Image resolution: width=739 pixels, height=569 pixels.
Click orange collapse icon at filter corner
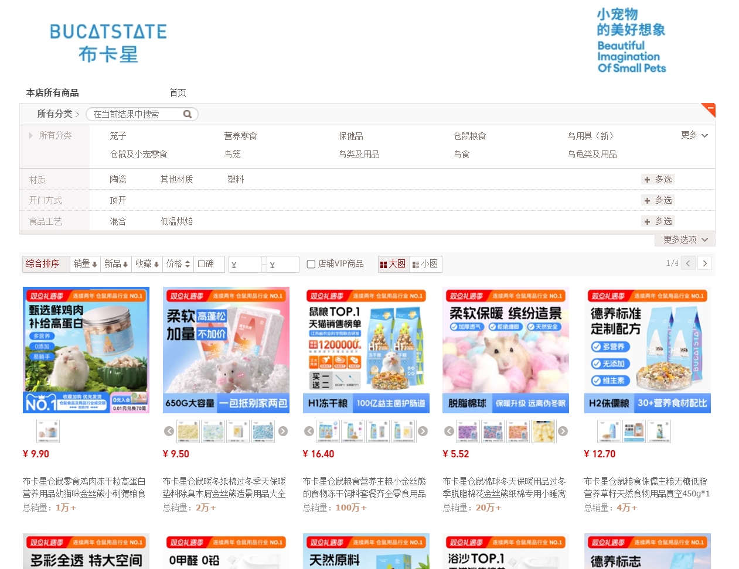coord(709,109)
